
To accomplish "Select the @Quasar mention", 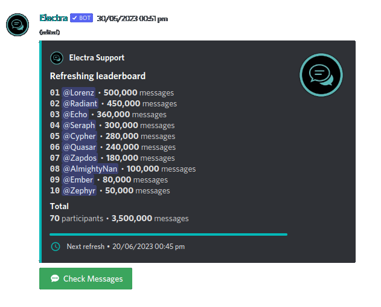I will (80, 147).
